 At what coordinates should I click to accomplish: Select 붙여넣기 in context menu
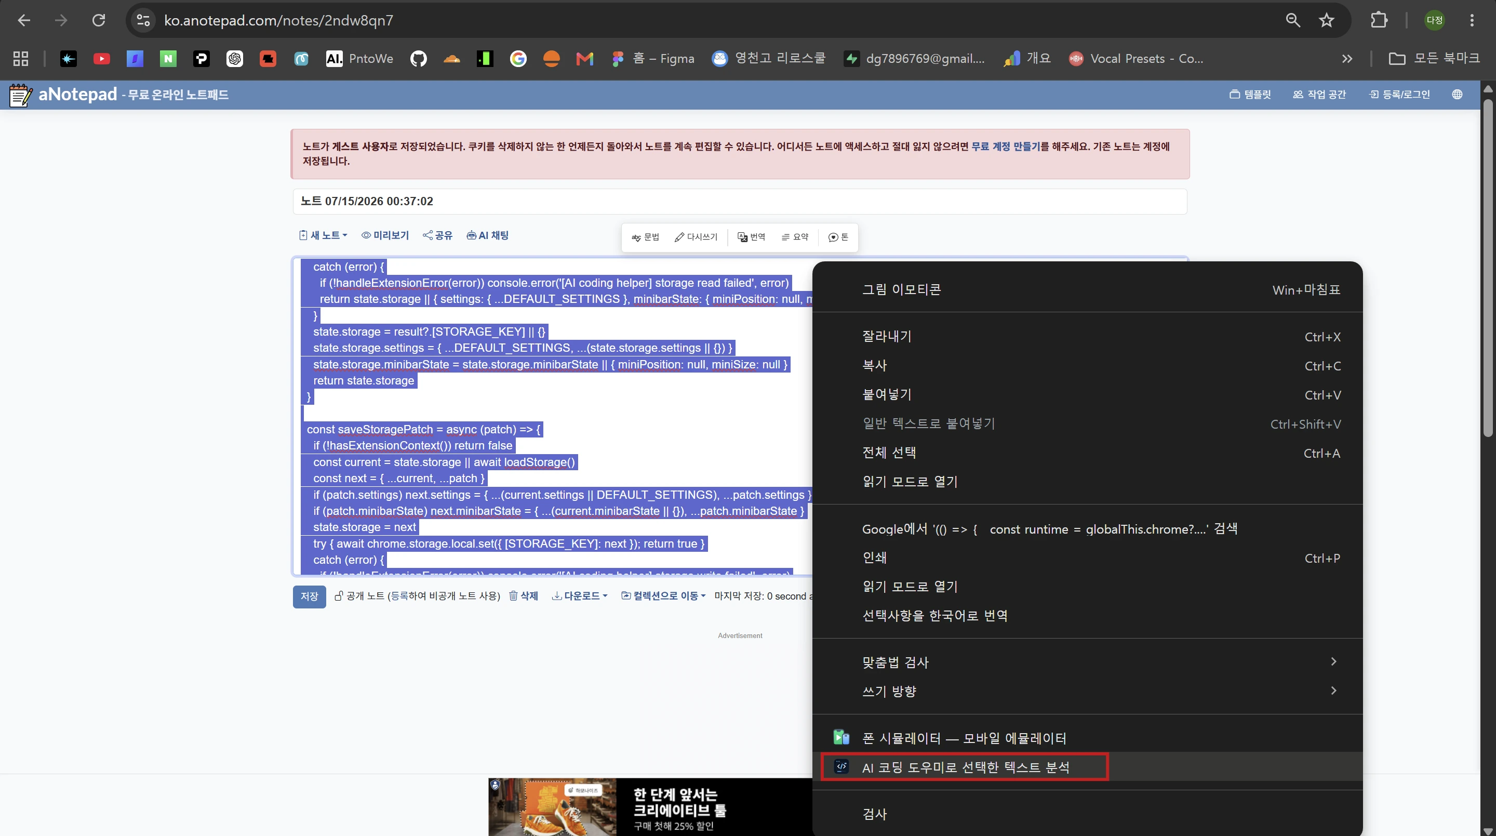1087,394
